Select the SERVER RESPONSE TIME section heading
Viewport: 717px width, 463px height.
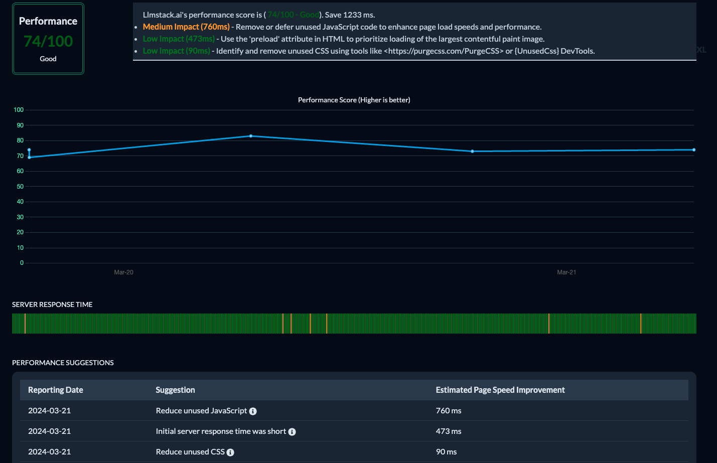coord(52,304)
